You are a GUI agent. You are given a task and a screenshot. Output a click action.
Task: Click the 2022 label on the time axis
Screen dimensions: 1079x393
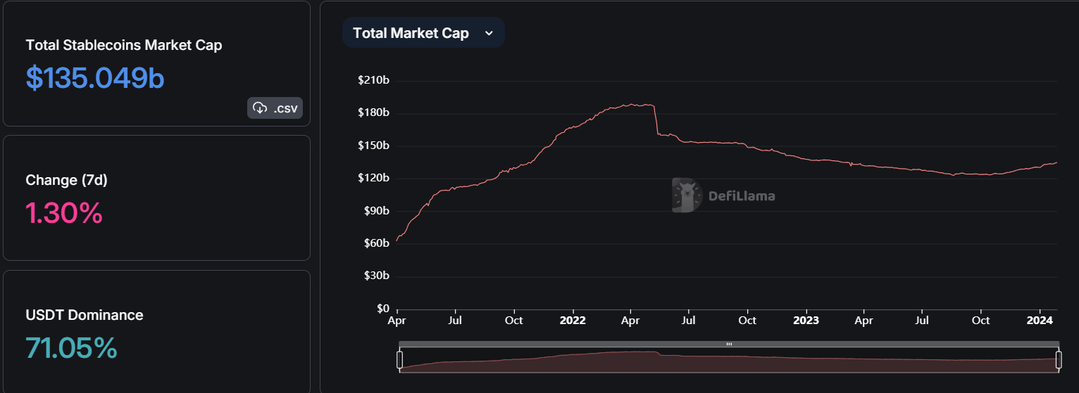point(573,320)
